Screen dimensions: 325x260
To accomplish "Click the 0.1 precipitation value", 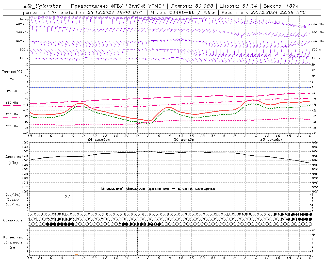I will pyautogui.click(x=67, y=197).
